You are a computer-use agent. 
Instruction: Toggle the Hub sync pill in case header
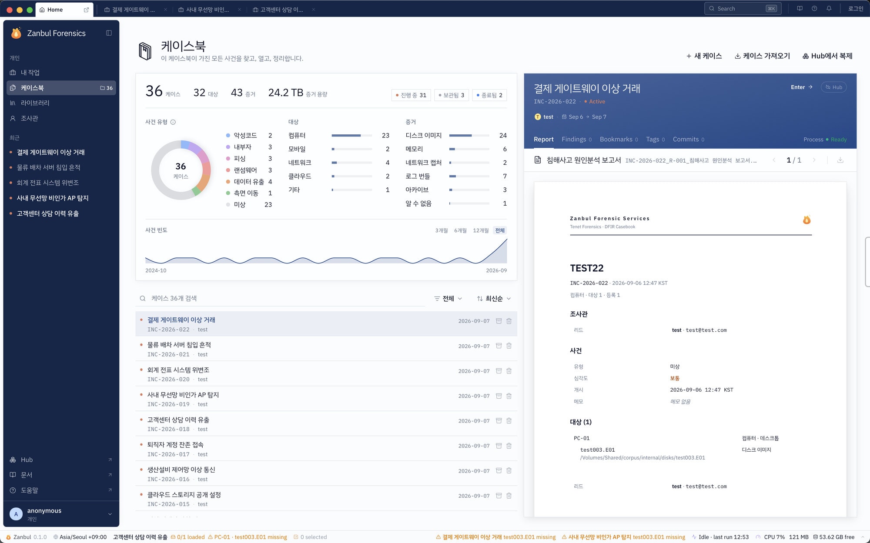[833, 87]
